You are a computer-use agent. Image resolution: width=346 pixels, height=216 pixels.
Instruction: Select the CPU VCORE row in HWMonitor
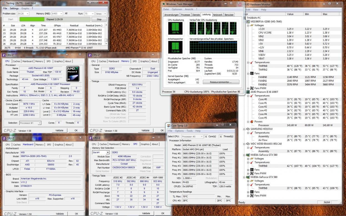point(292,32)
